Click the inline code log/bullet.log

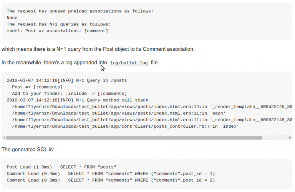pos(129,63)
